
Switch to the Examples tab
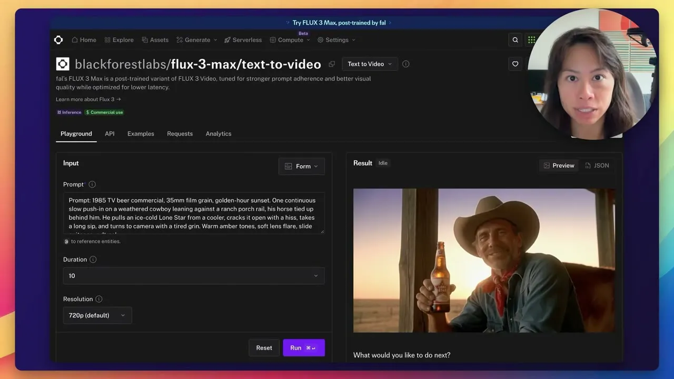[x=141, y=134]
